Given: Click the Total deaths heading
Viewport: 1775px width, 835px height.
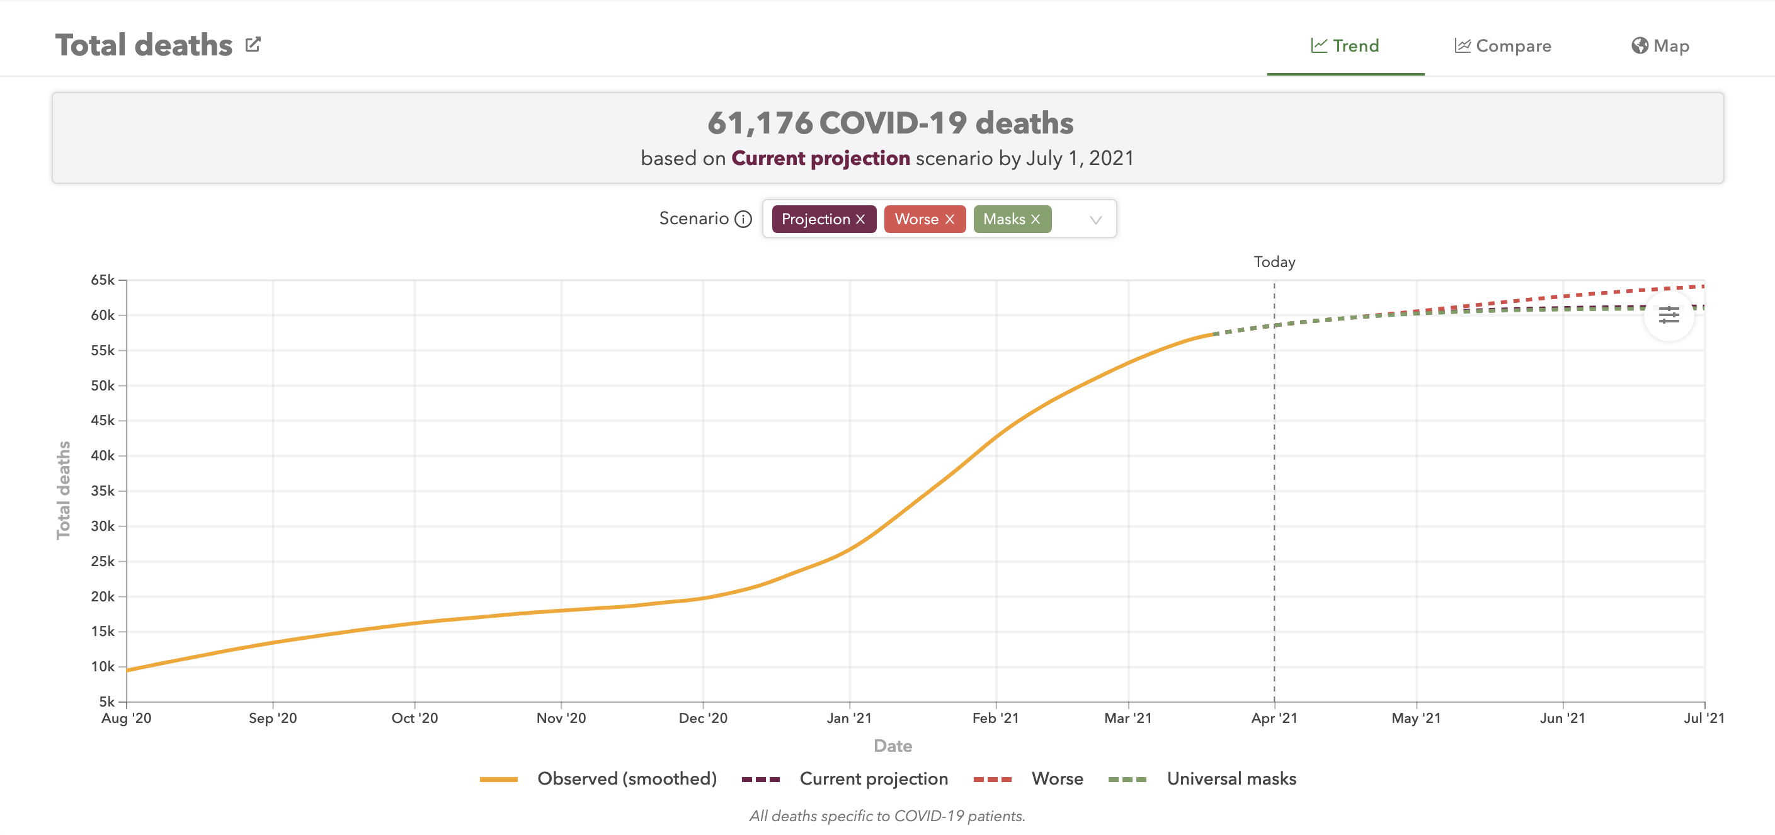Looking at the screenshot, I should (144, 45).
